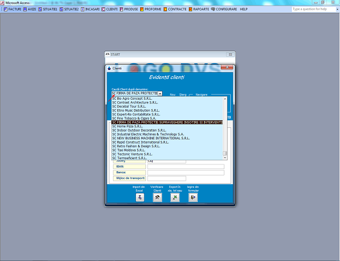This screenshot has height=261, width=340.
Task: Select SC Retro Fashion & Design S.R.L.
Action: (167, 146)
